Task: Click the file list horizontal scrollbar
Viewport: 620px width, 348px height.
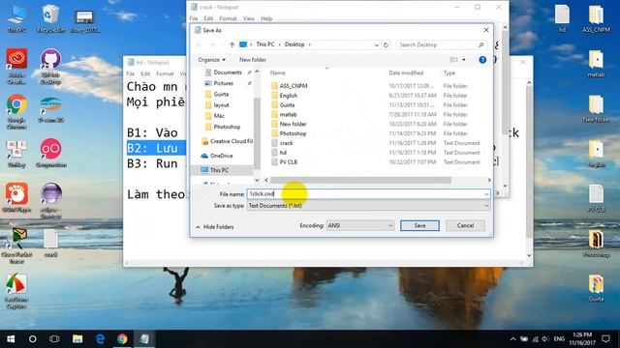Action: point(360,181)
